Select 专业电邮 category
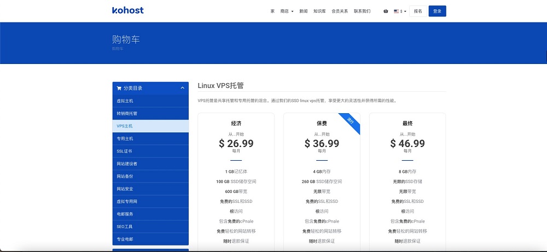The image size is (547, 252). 150,239
